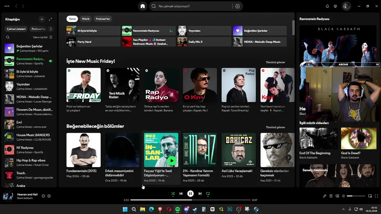Adjust the volume slider
Screen dimensions: 381x214
[356, 196]
